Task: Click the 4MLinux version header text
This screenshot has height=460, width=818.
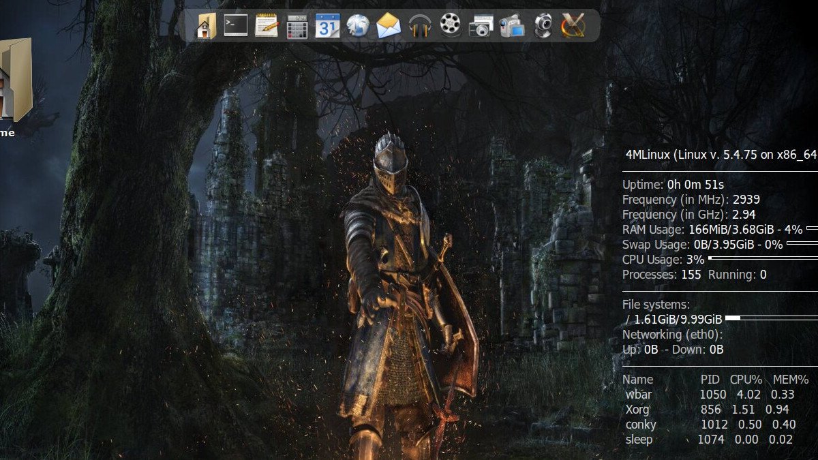Action: 721,155
